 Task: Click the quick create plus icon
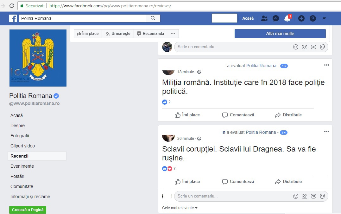pyautogui.click(x=301, y=18)
